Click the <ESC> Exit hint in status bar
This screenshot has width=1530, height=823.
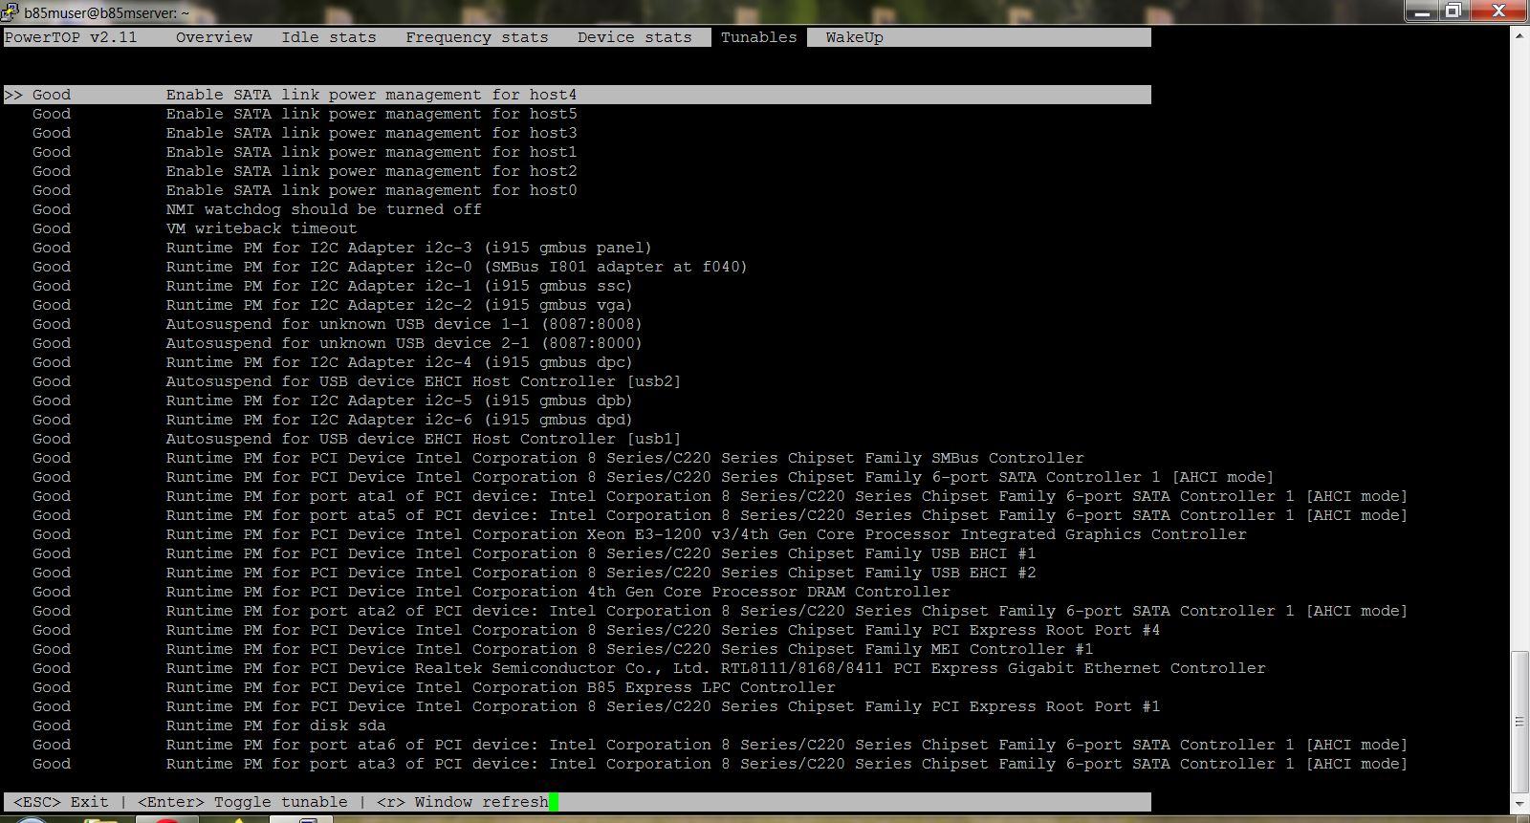coord(61,802)
